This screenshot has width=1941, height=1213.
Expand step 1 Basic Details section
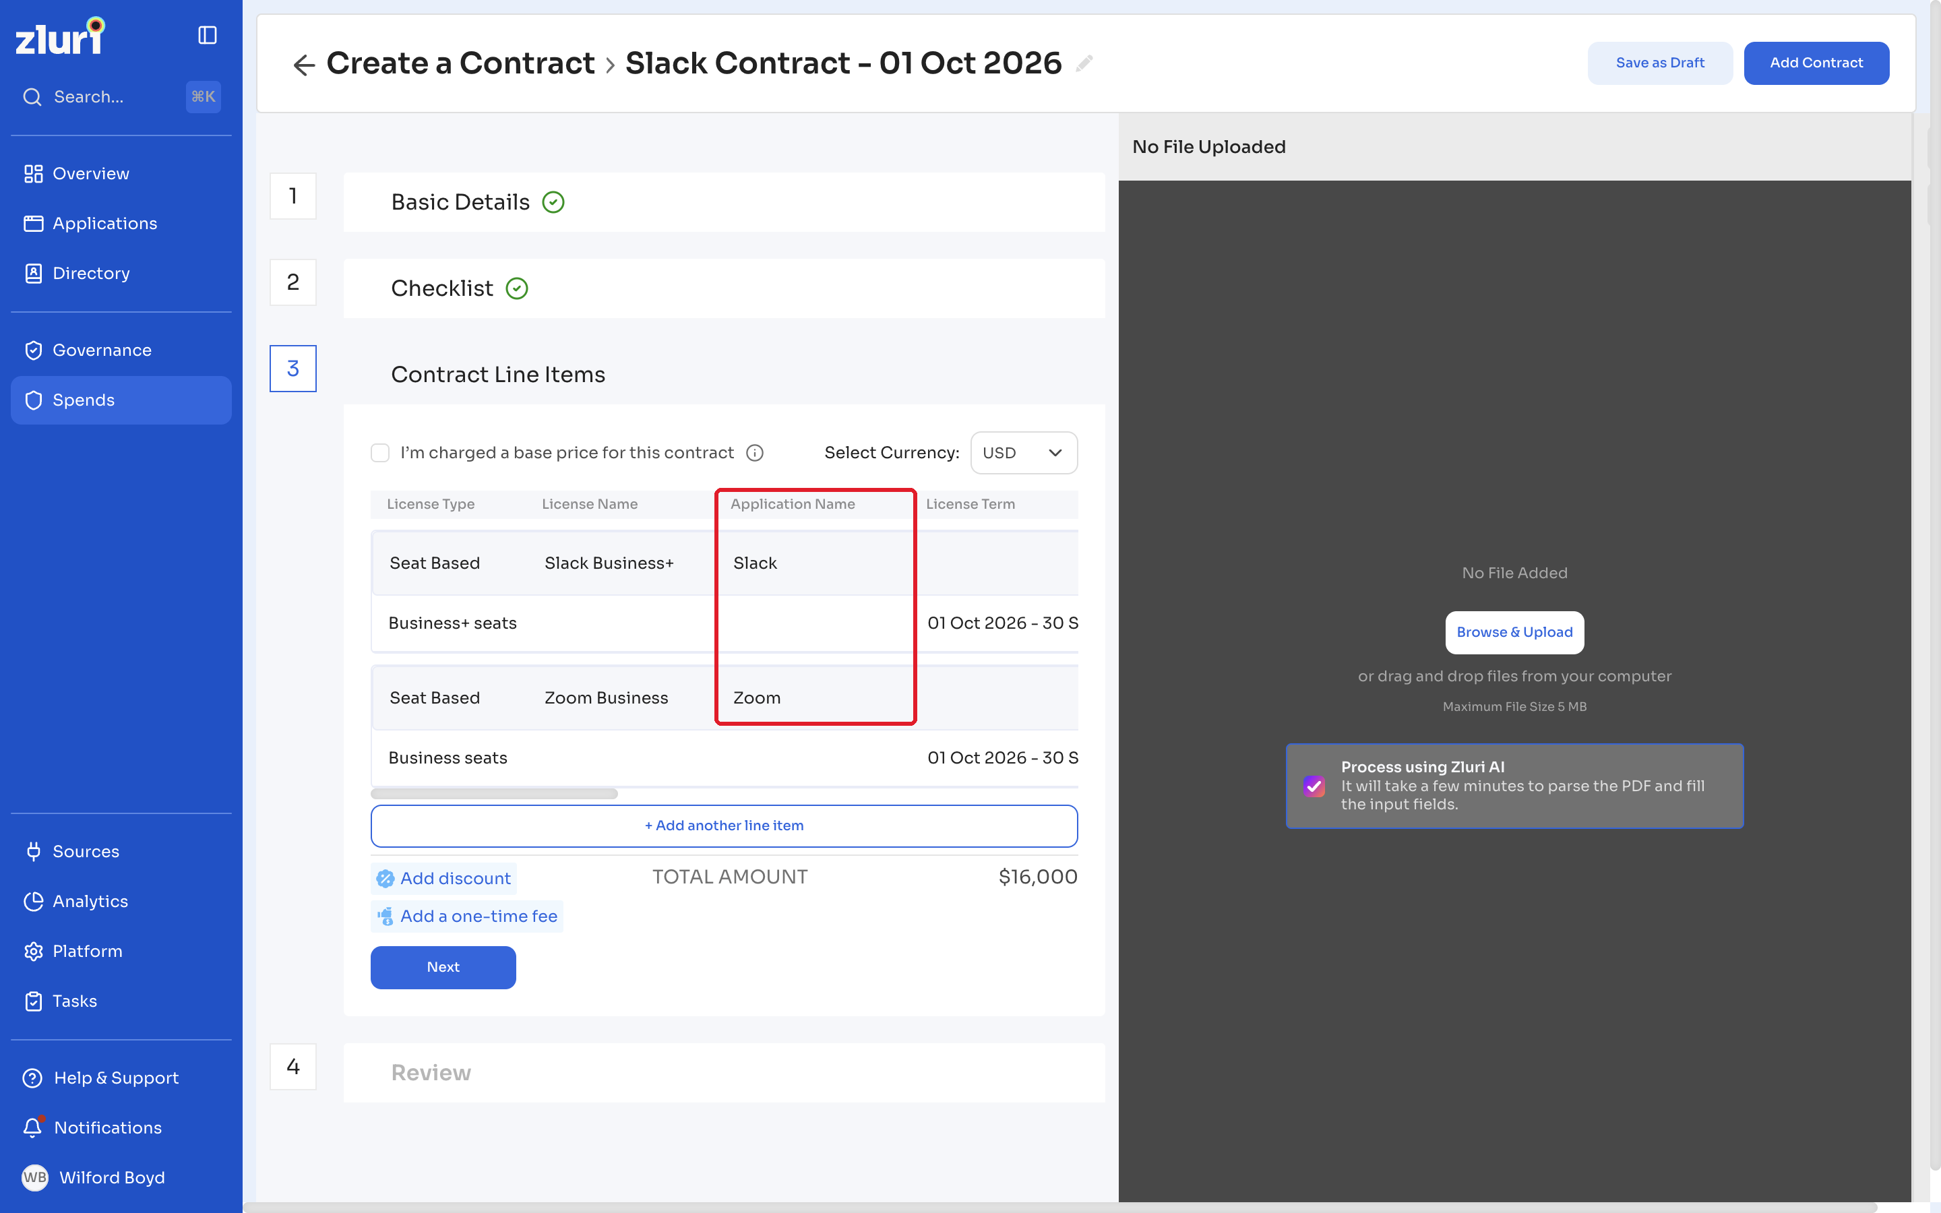pos(723,202)
